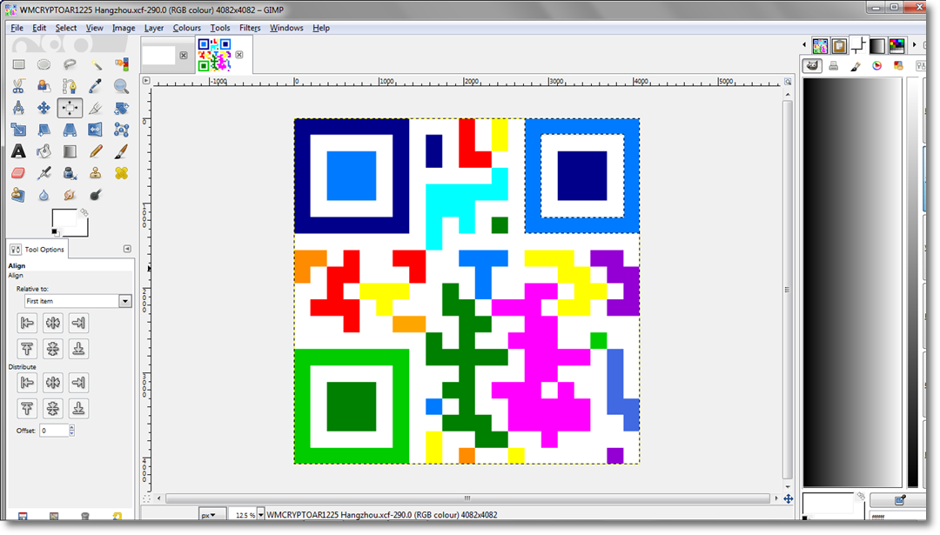940x535 pixels.
Task: Activate the Ink tool
Action: pyautogui.click(x=70, y=173)
